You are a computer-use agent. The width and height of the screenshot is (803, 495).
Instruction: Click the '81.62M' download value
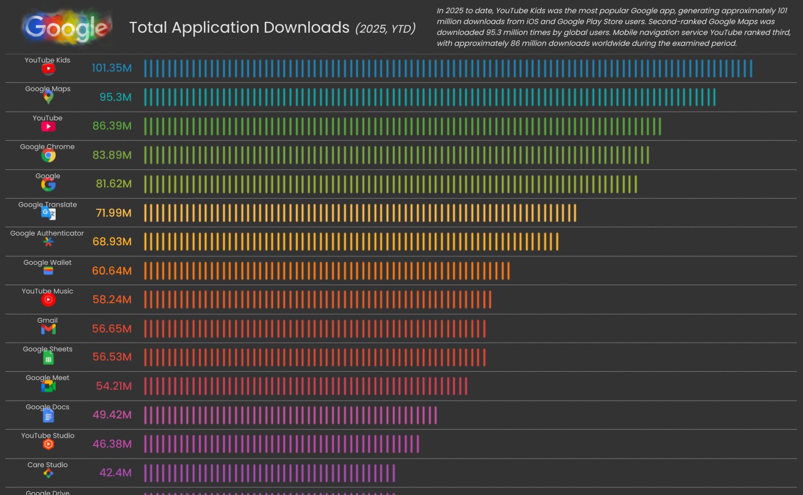pyautogui.click(x=114, y=184)
